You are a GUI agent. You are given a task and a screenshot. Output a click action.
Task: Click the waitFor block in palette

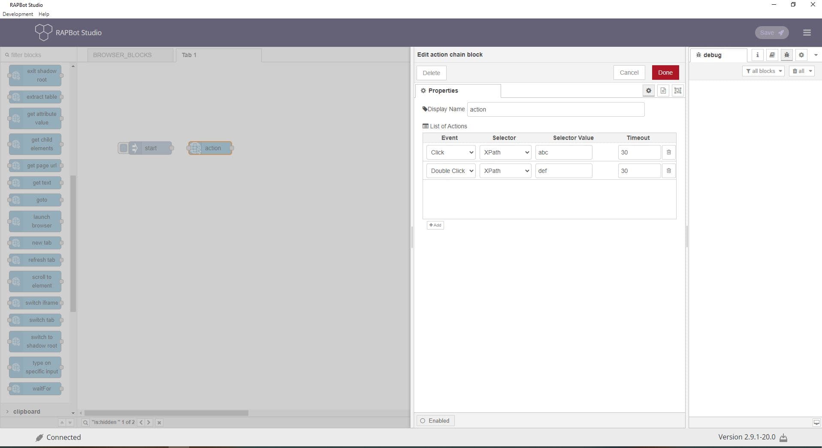tap(35, 389)
